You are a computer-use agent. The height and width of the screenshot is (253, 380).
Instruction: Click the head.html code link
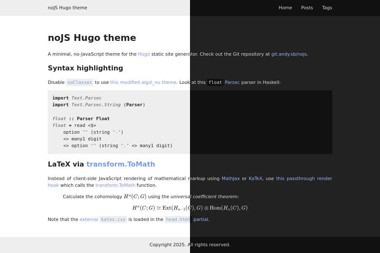(x=177, y=219)
